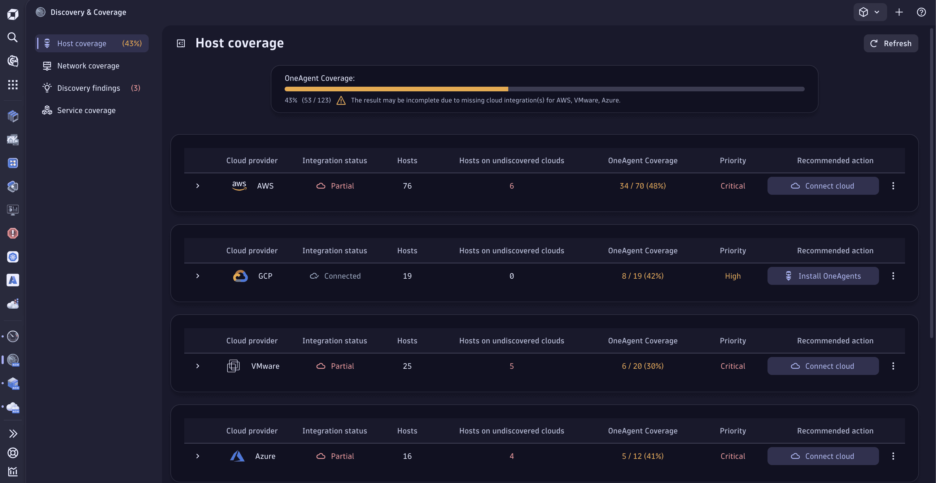Open the Discovery & Coverage rail icon
The height and width of the screenshot is (483, 936).
pos(13,360)
